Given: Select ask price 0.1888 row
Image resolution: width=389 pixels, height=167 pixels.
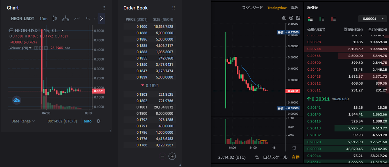Looking at the screenshot, I should point(150,33).
